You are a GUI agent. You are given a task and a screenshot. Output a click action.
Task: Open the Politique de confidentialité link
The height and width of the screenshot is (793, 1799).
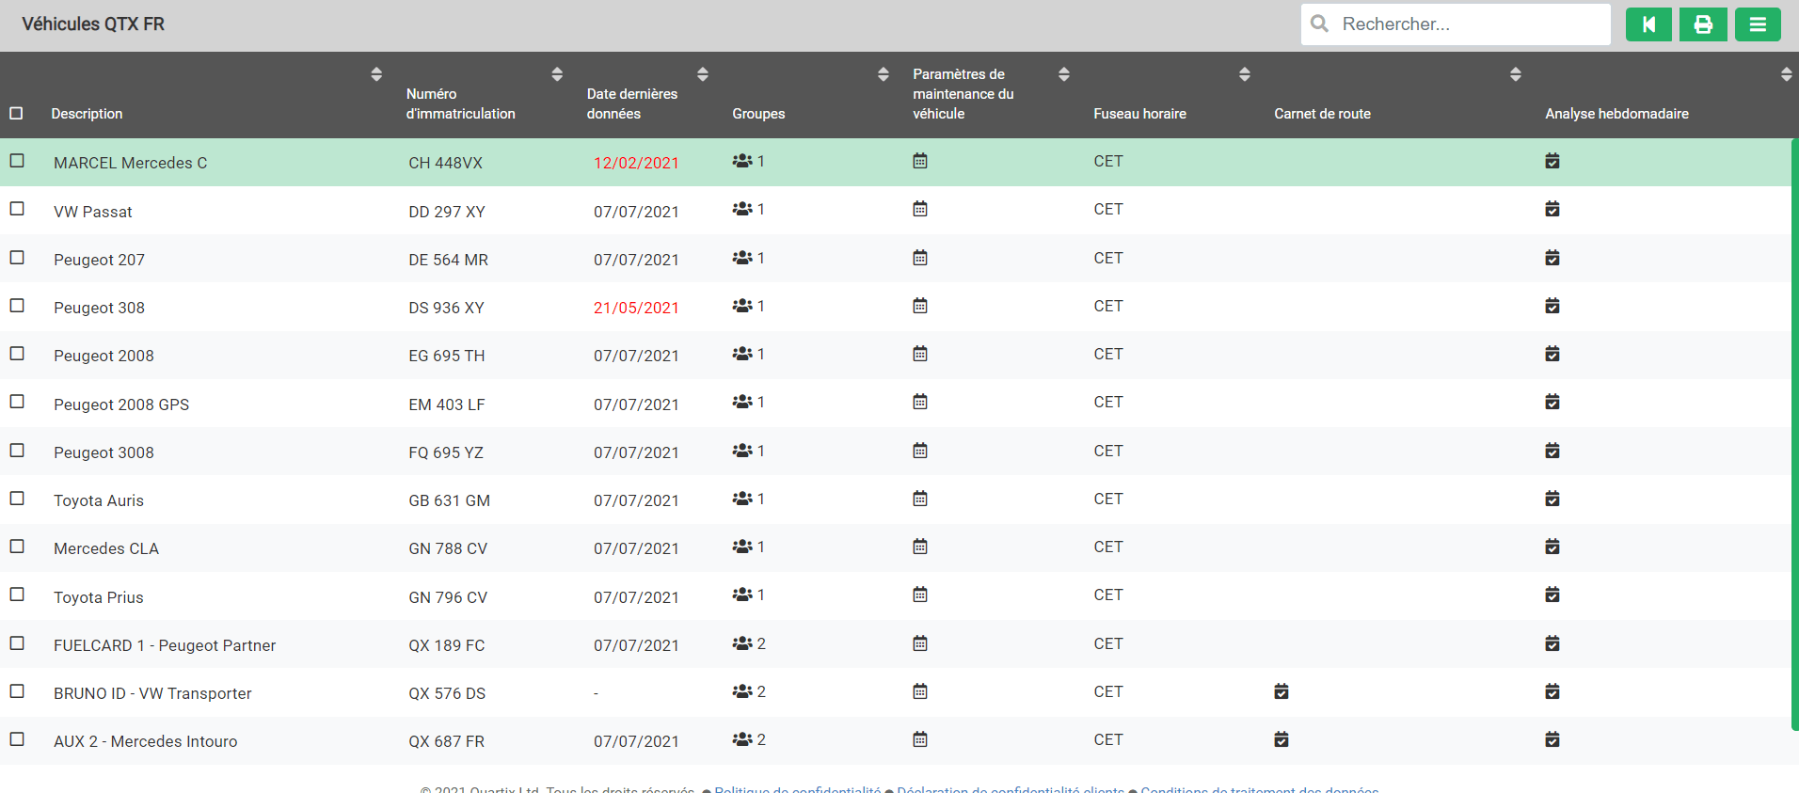[798, 789]
